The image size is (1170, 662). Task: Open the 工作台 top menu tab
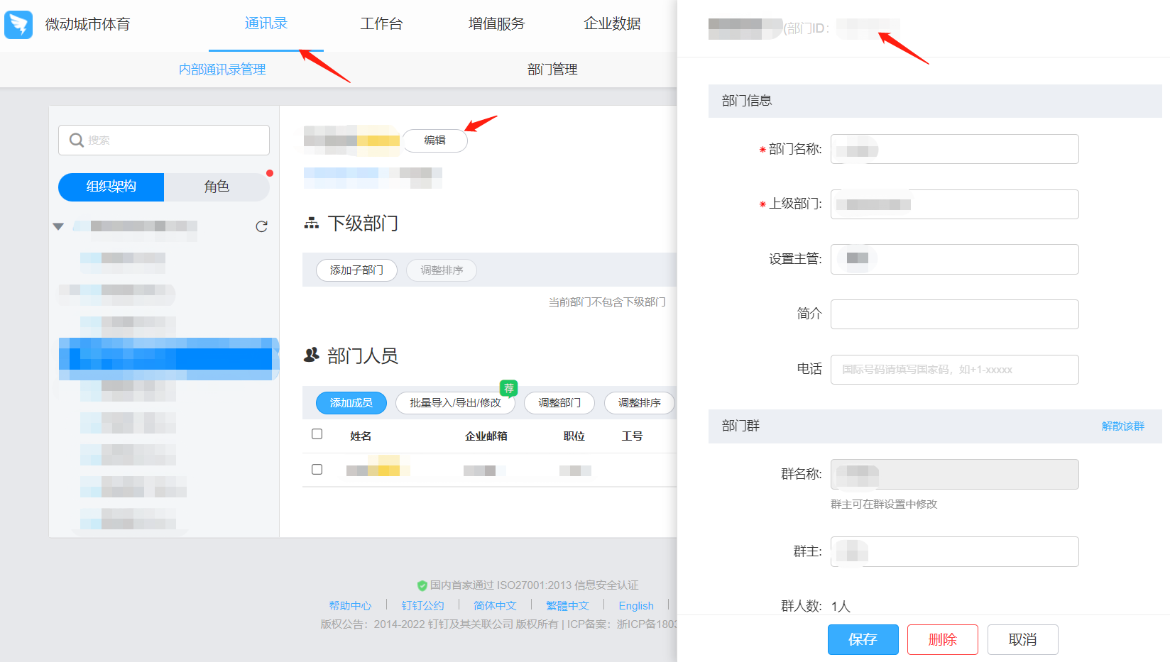[x=381, y=24]
